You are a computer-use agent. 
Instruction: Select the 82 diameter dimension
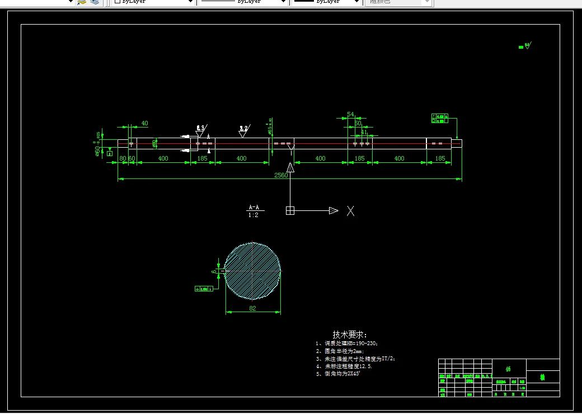click(252, 308)
